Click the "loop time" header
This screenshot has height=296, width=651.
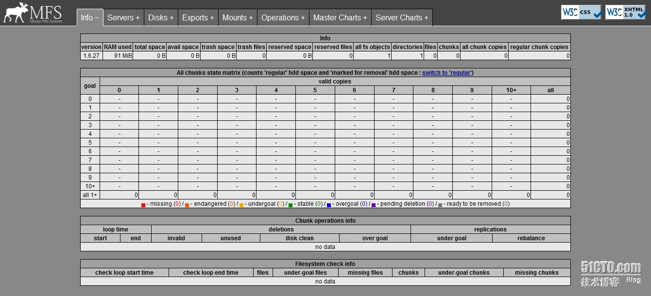tap(116, 230)
